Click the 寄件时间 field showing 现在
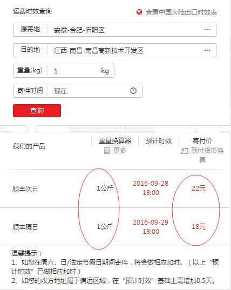The image size is (231, 290). coord(78,91)
